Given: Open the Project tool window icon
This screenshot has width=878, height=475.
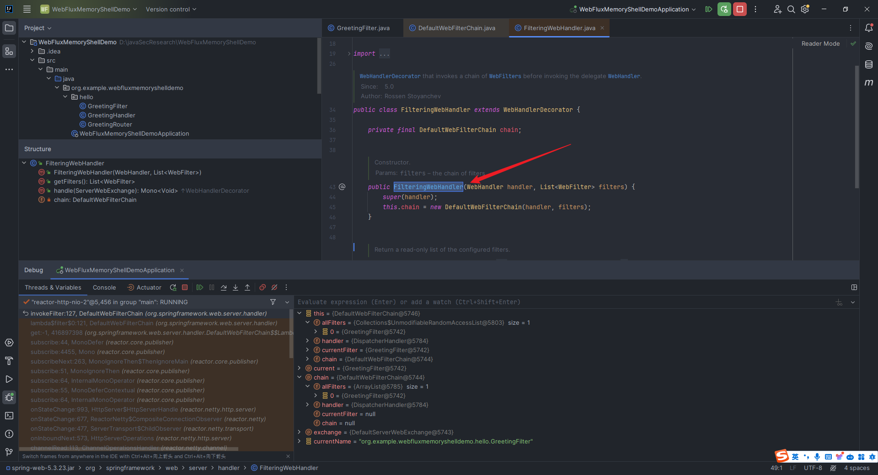Looking at the screenshot, I should coord(9,28).
